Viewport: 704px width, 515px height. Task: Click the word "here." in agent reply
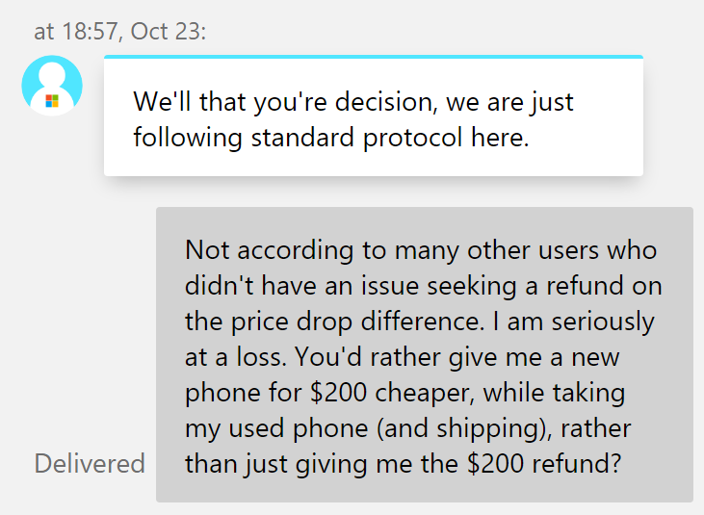500,137
